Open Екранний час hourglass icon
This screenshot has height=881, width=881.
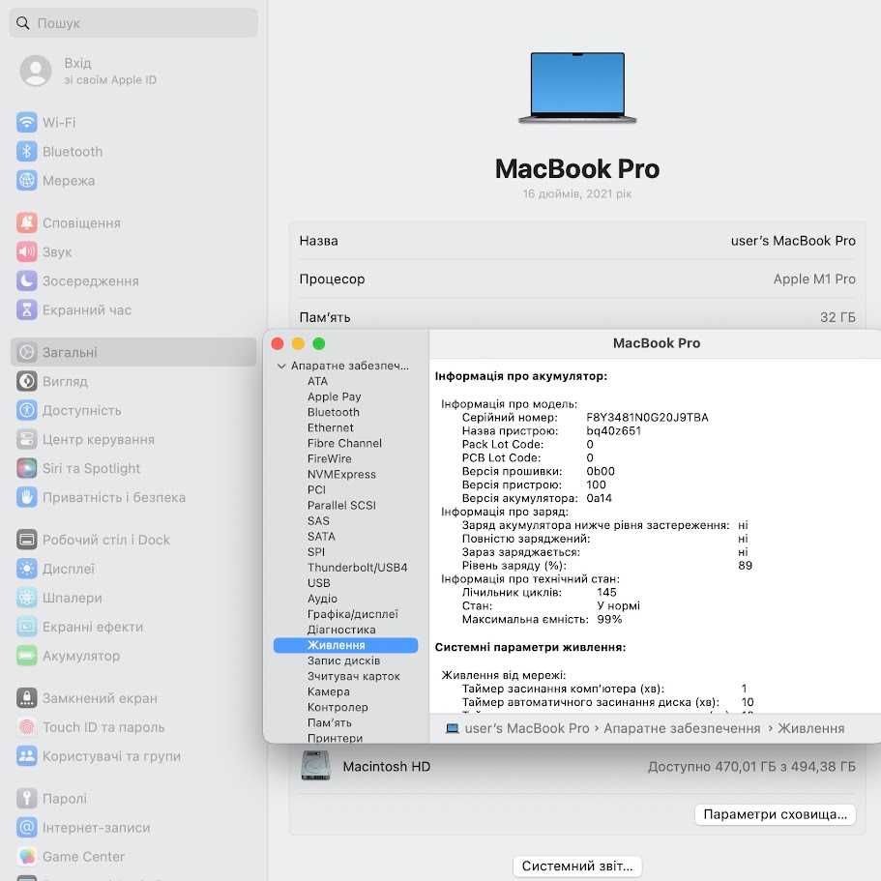(x=26, y=309)
